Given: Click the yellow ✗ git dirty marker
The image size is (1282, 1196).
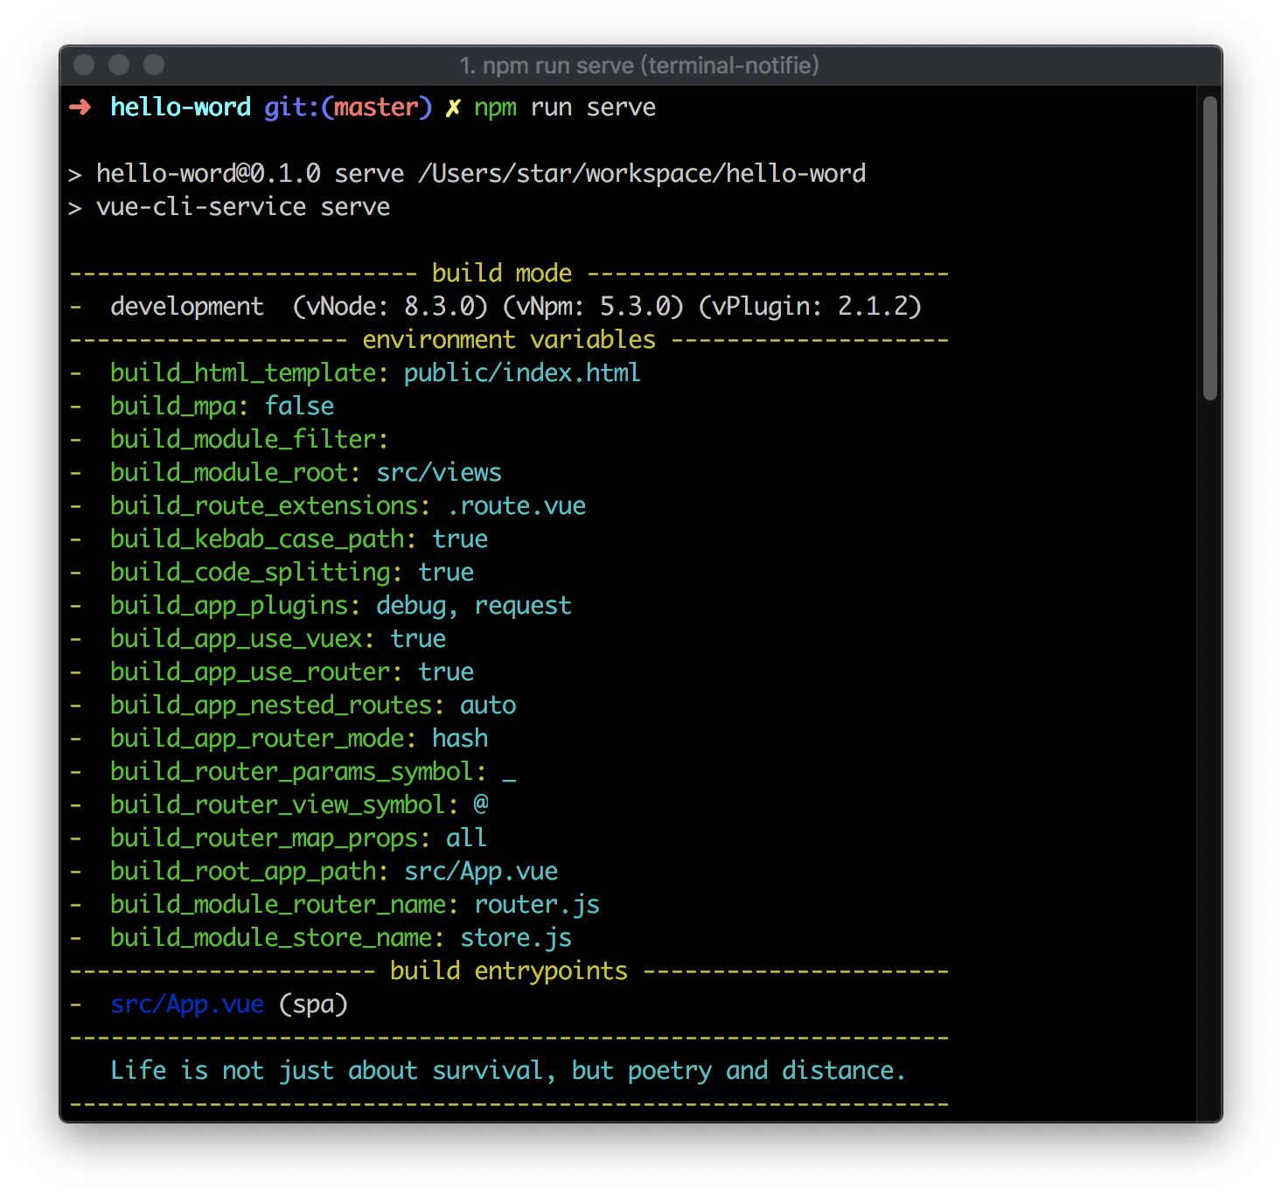Looking at the screenshot, I should pyautogui.click(x=453, y=108).
